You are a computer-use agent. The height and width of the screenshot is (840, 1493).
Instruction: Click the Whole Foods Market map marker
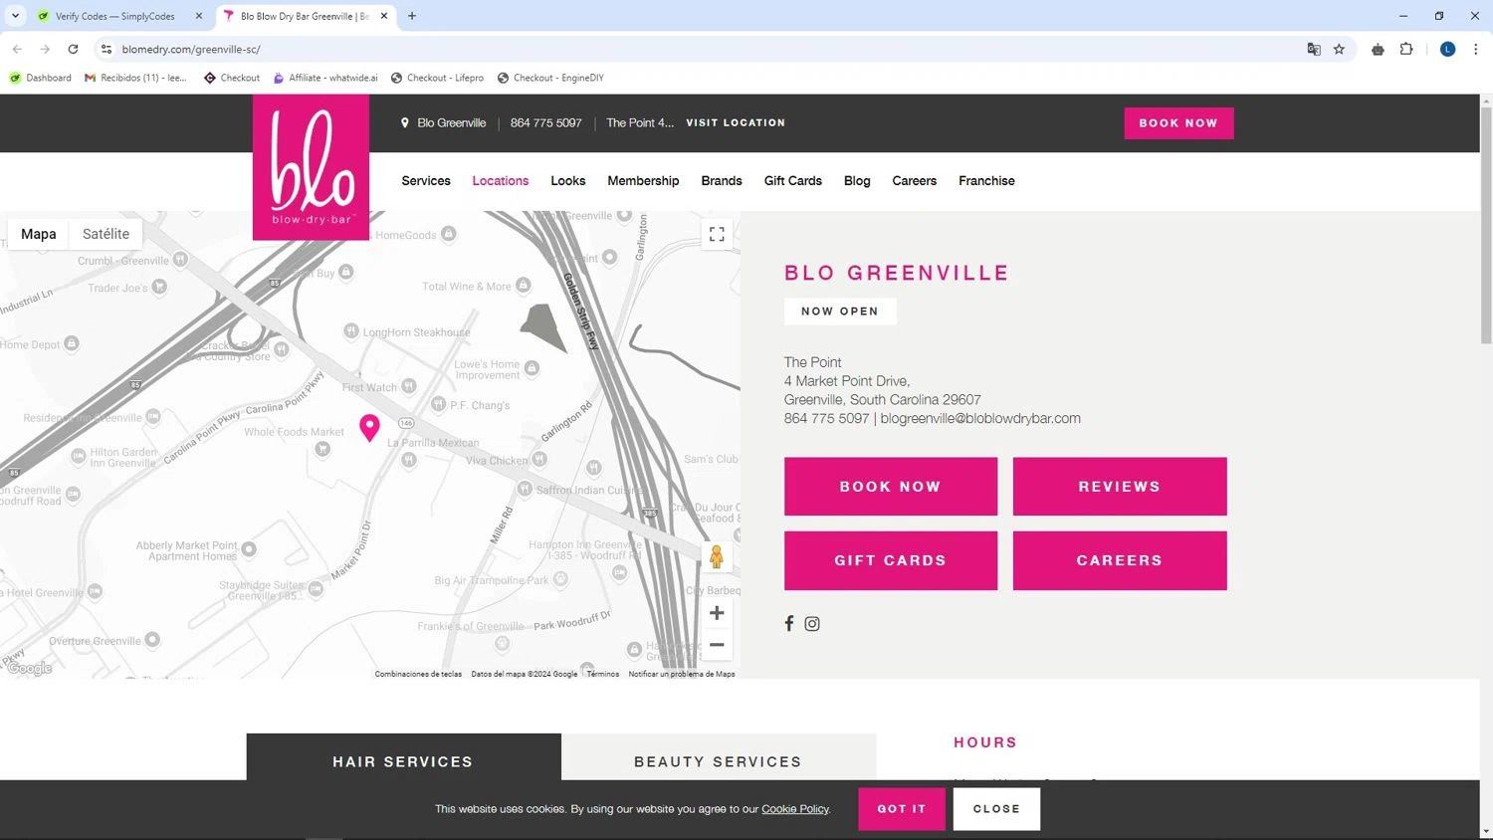coord(322,449)
